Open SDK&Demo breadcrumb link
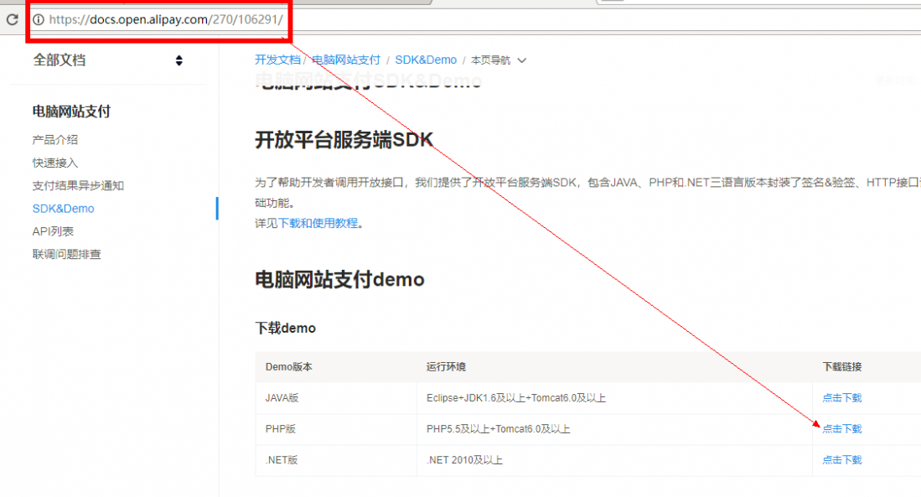 (426, 60)
